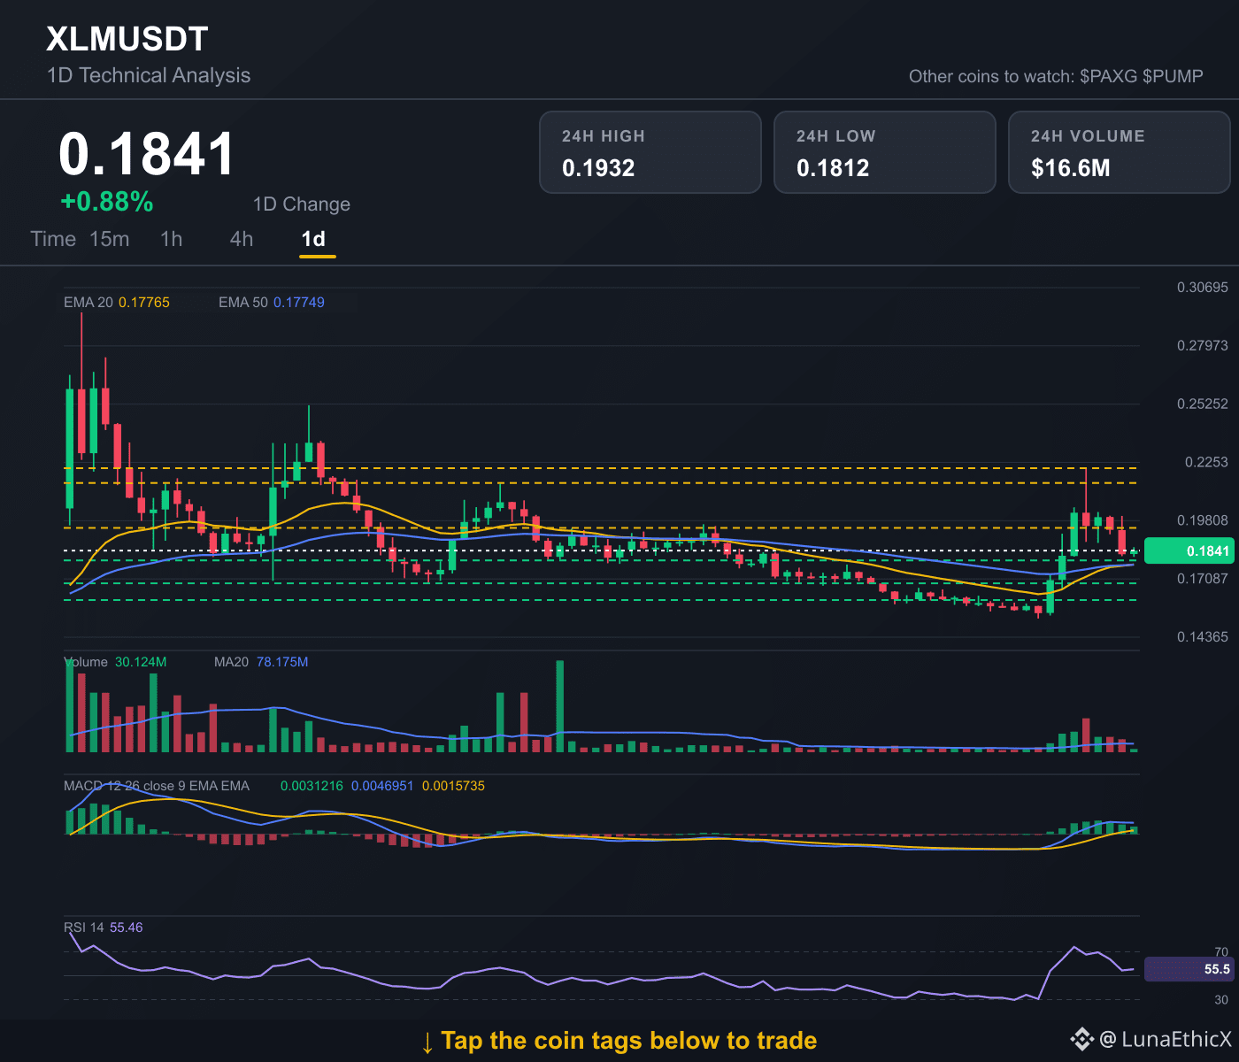Choose the 4h timeframe tab
1239x1062 pixels.
click(242, 239)
